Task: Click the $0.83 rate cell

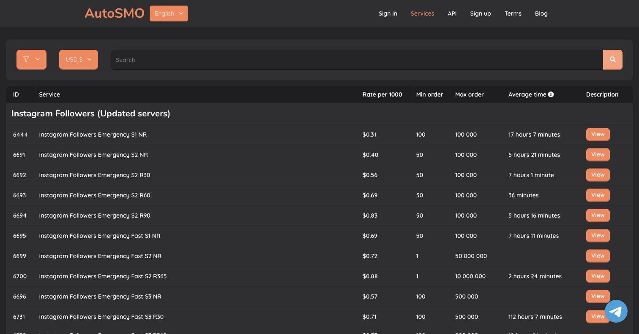Action: coord(370,215)
